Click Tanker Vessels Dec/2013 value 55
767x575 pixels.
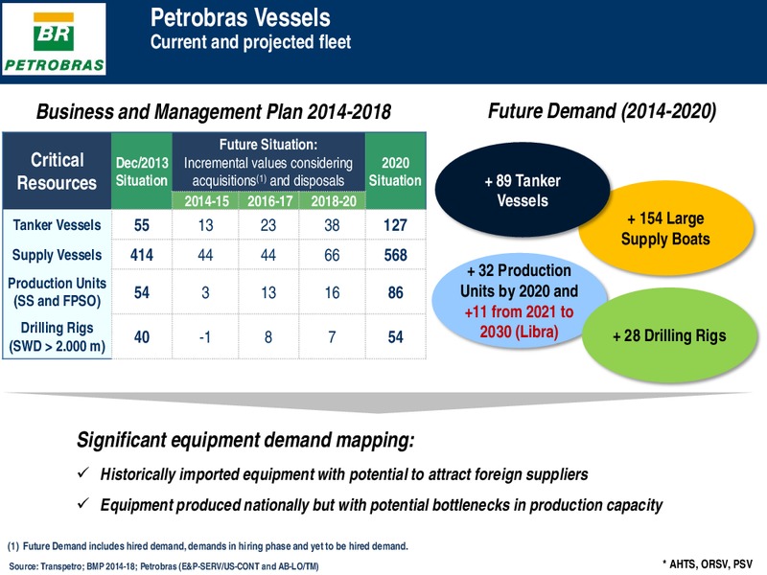coord(142,225)
